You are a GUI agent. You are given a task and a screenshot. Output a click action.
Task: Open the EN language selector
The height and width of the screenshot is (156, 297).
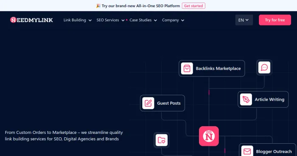(x=244, y=20)
